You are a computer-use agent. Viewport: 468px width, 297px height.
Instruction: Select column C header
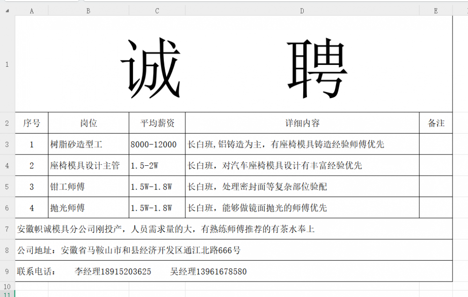tap(157, 11)
